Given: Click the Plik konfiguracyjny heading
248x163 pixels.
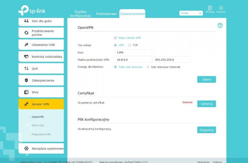Looking at the screenshot, I should tap(93, 119).
